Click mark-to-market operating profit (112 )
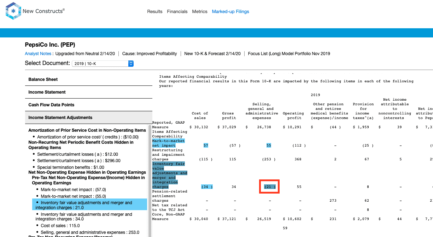The height and width of the screenshot is (237, 433). (x=299, y=146)
